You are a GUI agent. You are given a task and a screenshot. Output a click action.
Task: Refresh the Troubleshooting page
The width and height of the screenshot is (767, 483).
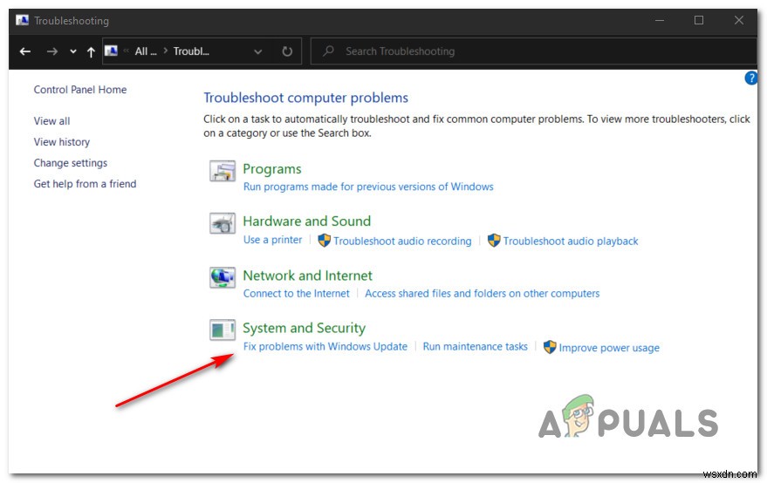coord(287,51)
